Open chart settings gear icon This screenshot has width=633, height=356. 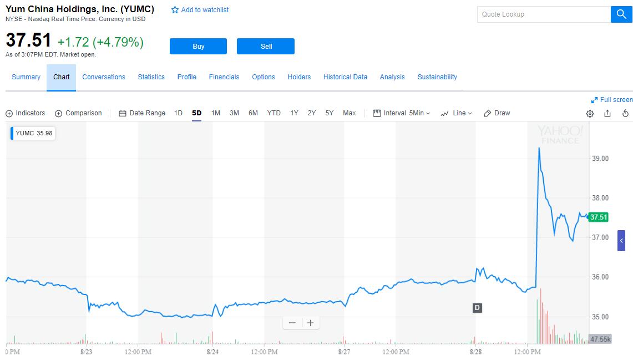point(590,113)
